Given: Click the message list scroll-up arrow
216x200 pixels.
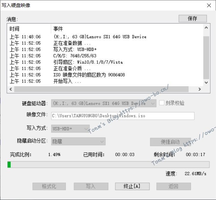Looking at the screenshot, I should (x=206, y=28).
